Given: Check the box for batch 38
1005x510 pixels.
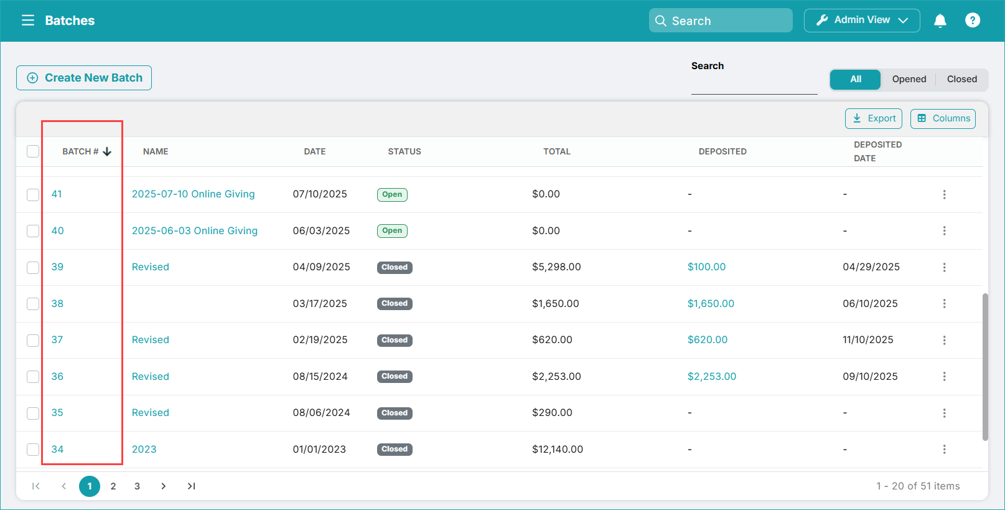Looking at the screenshot, I should coord(33,303).
